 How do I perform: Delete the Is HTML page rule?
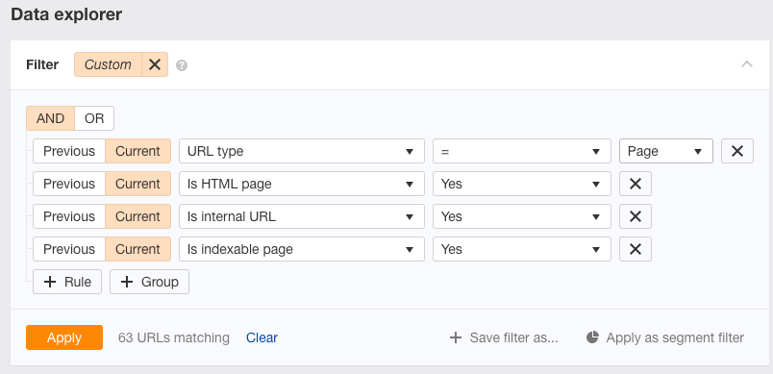(636, 184)
